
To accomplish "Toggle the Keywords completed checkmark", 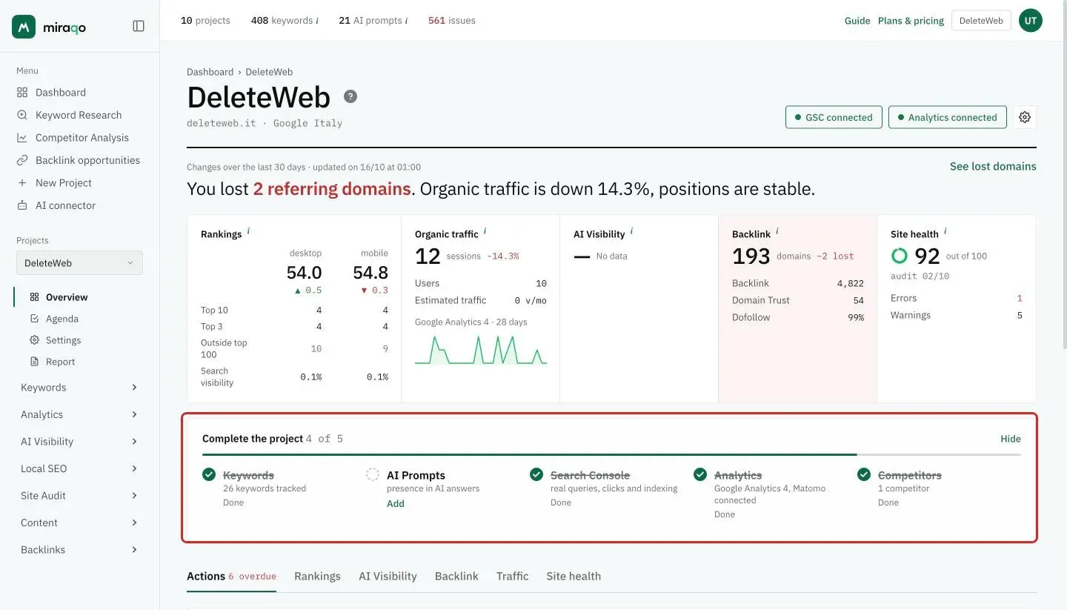I will 209,474.
